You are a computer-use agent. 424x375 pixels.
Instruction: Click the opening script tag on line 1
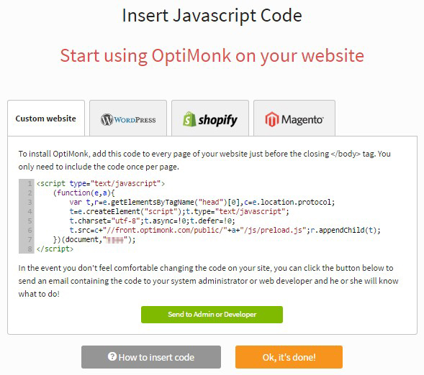click(x=101, y=183)
